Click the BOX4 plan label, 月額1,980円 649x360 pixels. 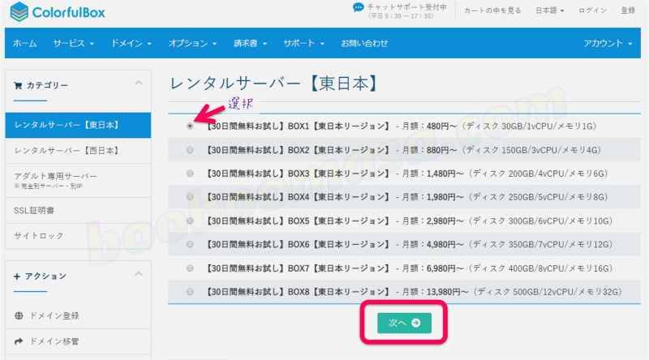tap(406, 197)
